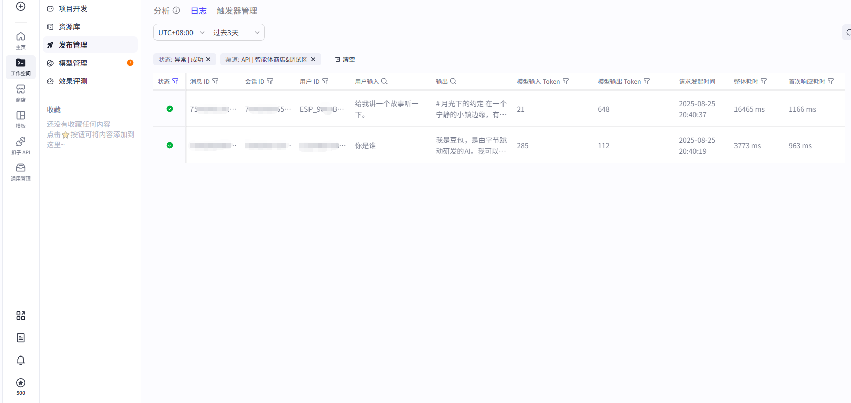Click the 给我讲一个故事听一下 input cell
The image size is (851, 403).
pyautogui.click(x=386, y=109)
